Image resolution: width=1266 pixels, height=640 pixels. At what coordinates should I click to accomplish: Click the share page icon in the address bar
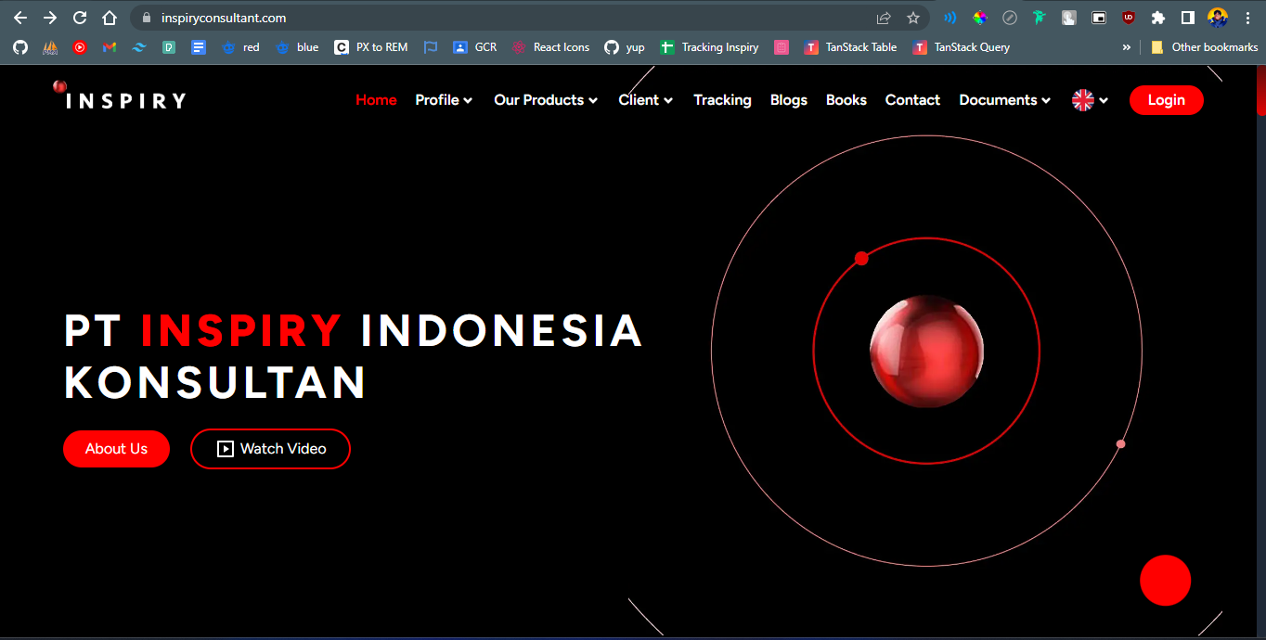883,18
